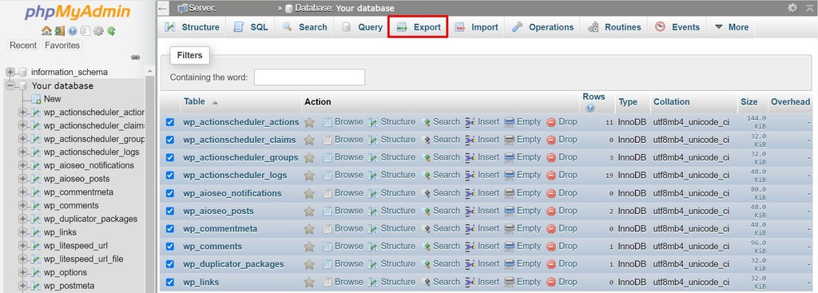Screen dimensions: 818x293
Task: Focus the Containing the word filter field
Action: pos(309,77)
